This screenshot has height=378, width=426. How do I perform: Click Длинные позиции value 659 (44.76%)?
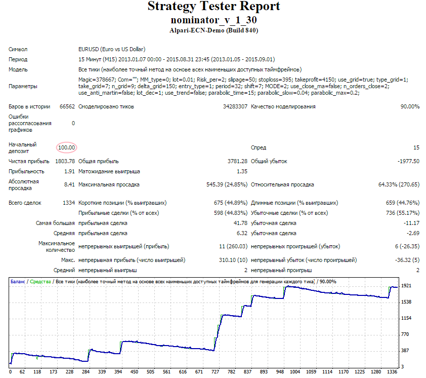pos(403,203)
